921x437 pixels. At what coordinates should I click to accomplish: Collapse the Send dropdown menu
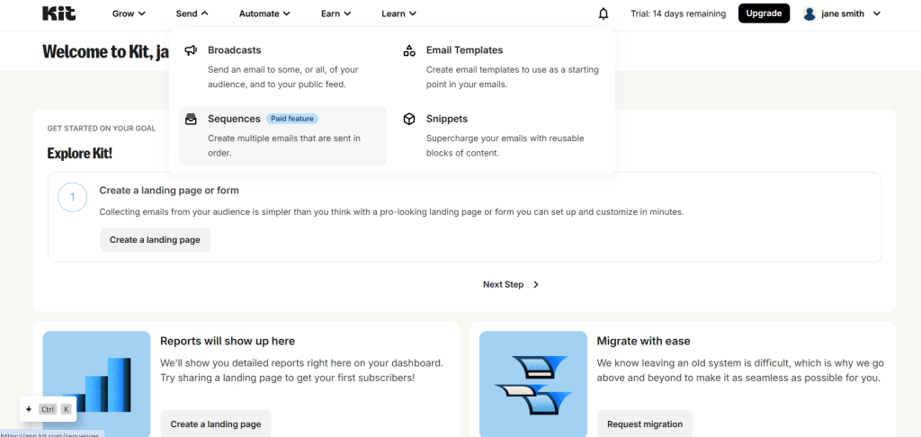pos(192,13)
